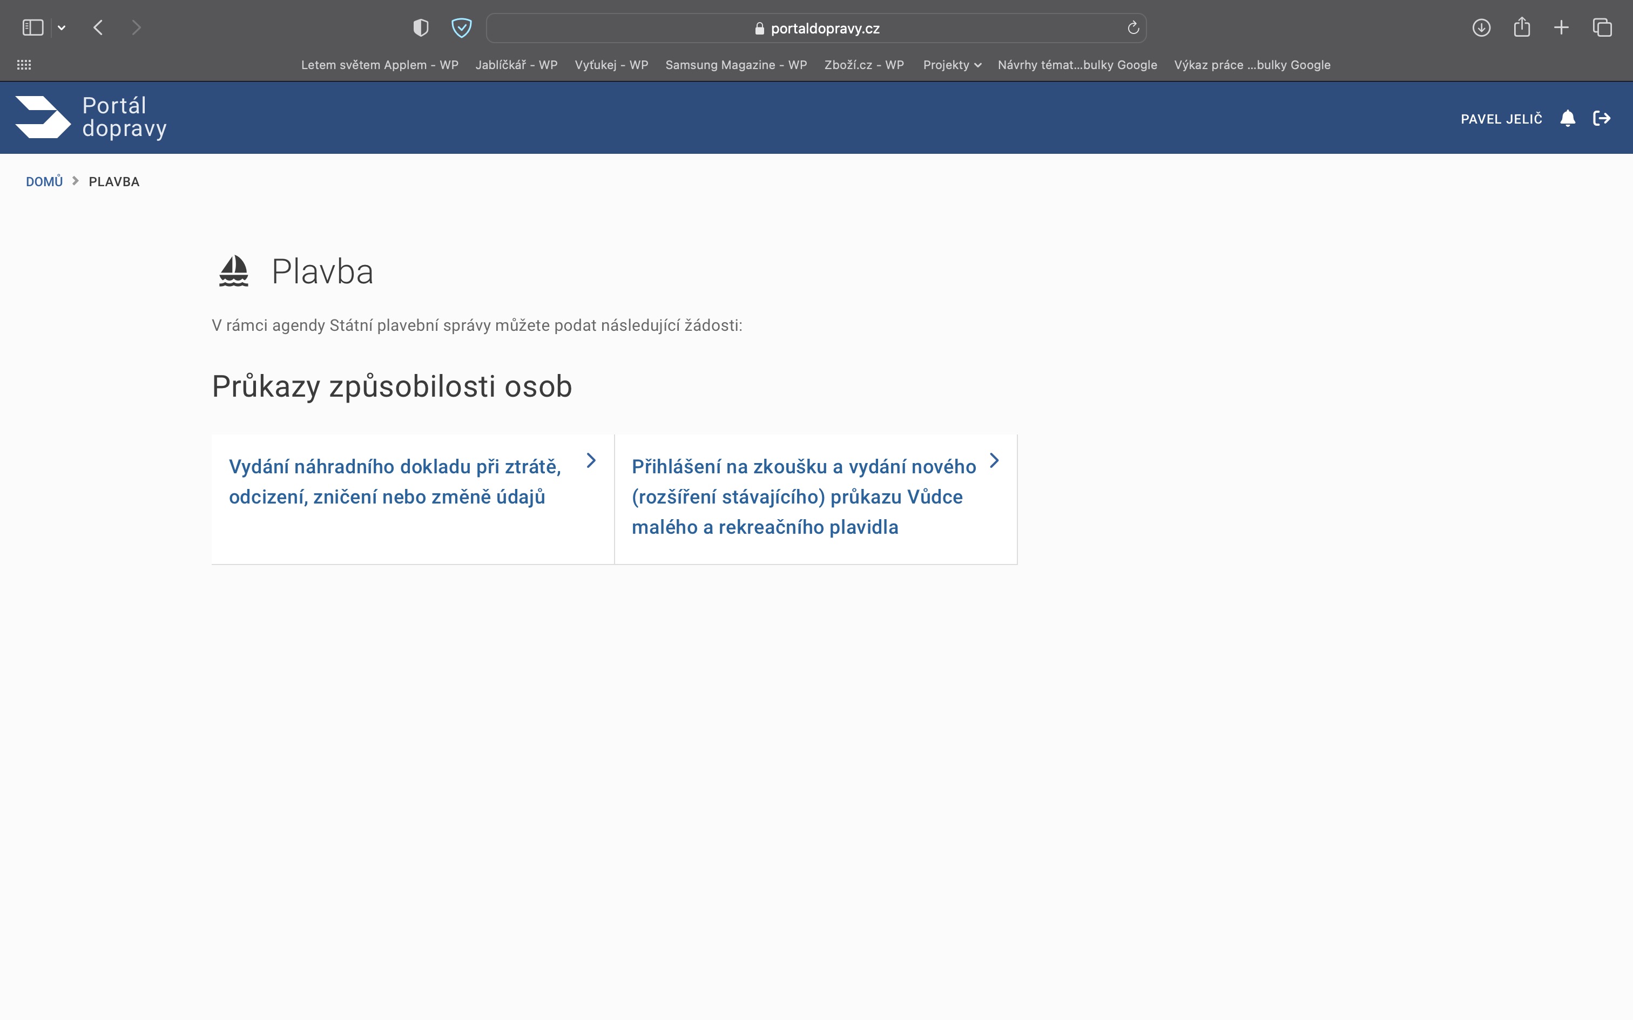Click the notification bell icon
The width and height of the screenshot is (1633, 1020).
(x=1567, y=119)
